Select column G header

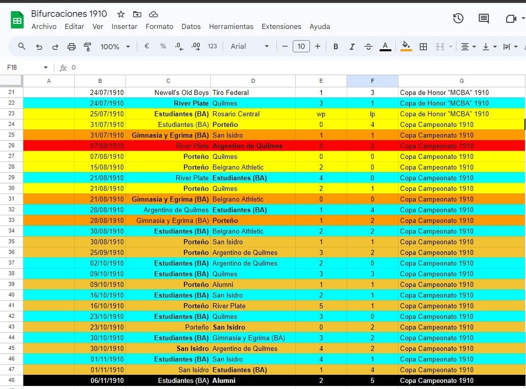coord(461,81)
